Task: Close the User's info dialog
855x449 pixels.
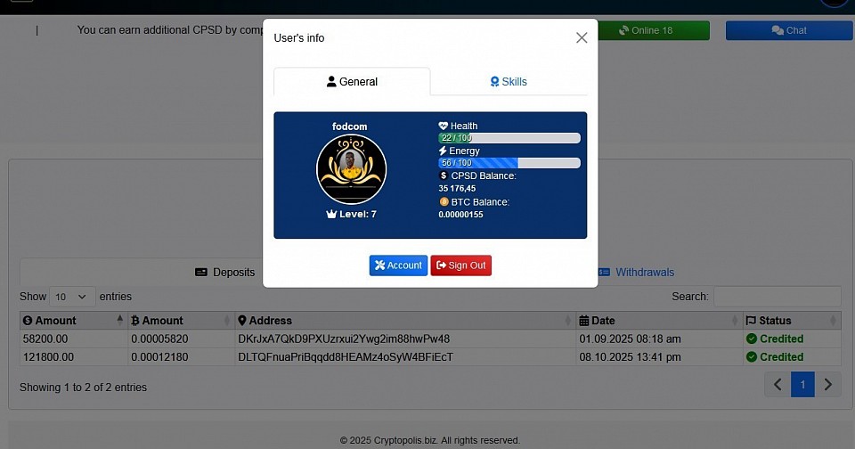Action: 582,37
